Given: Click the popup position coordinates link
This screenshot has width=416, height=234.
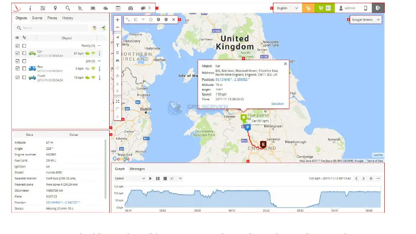Looking at the screenshot, I should click(232, 80).
